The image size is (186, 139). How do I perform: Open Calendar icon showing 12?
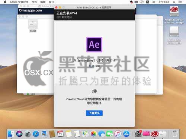60,134
